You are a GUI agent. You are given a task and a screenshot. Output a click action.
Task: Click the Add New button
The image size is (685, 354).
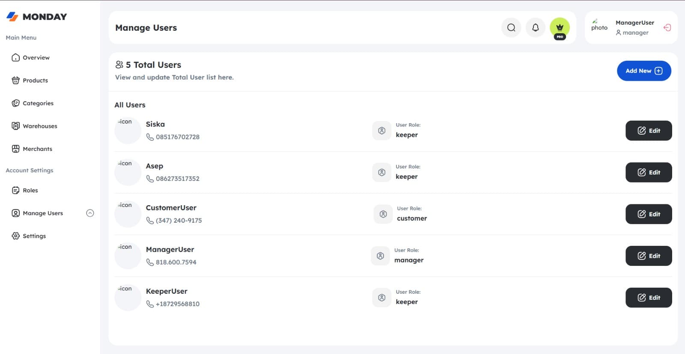pos(644,71)
